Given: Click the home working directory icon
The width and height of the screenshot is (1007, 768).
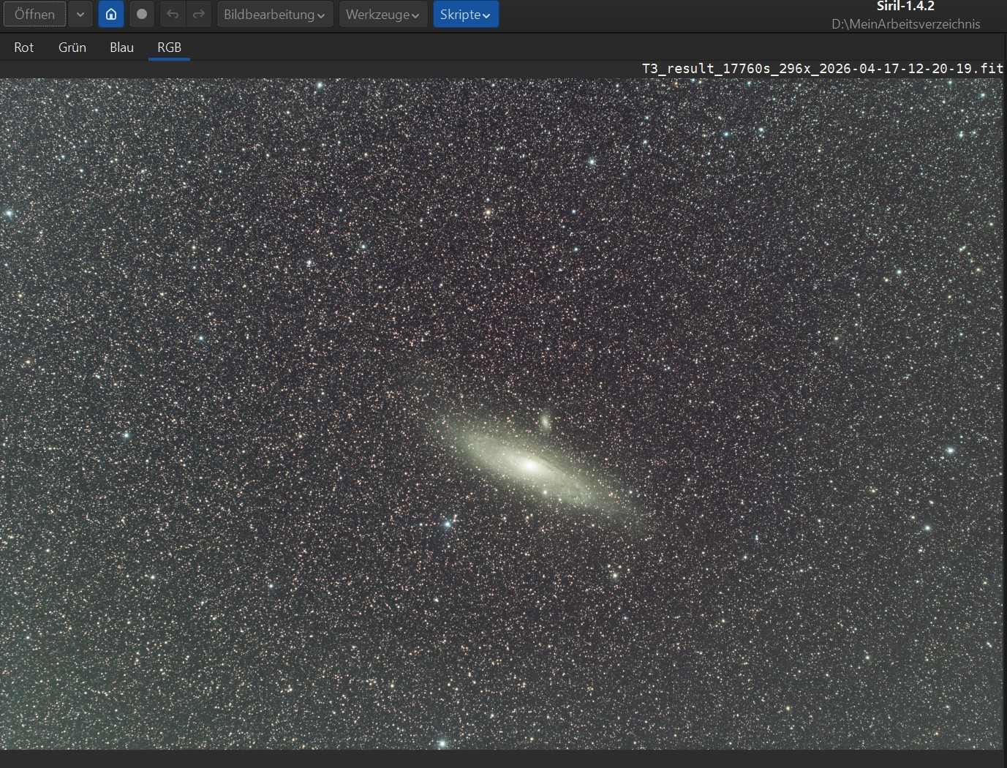Looking at the screenshot, I should click(x=111, y=15).
